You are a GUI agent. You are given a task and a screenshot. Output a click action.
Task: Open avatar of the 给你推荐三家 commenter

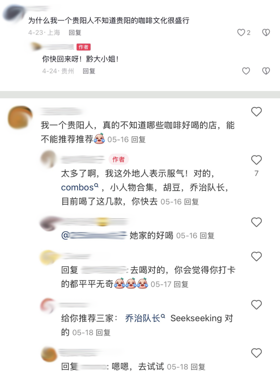(x=48, y=306)
